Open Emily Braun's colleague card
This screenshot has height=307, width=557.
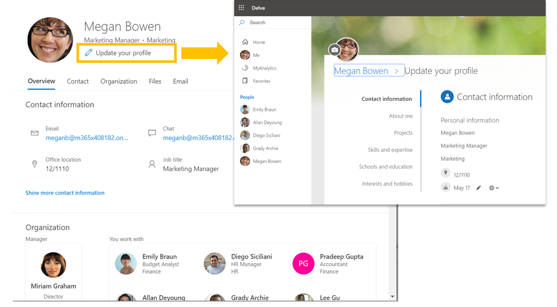pos(148,264)
